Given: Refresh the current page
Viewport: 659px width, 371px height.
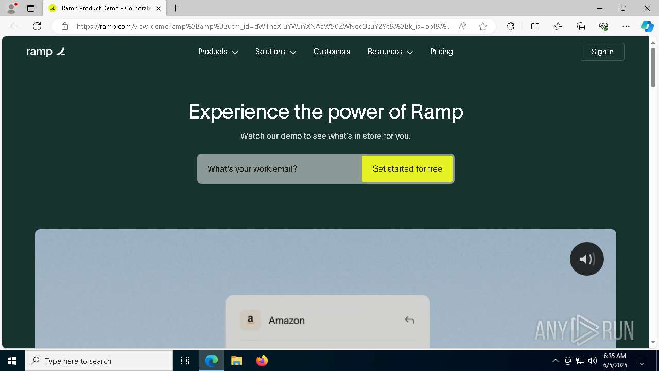Looking at the screenshot, I should [37, 26].
